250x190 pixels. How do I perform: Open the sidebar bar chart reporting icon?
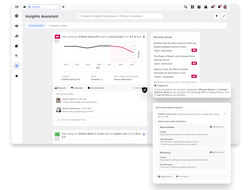(x=17, y=36)
